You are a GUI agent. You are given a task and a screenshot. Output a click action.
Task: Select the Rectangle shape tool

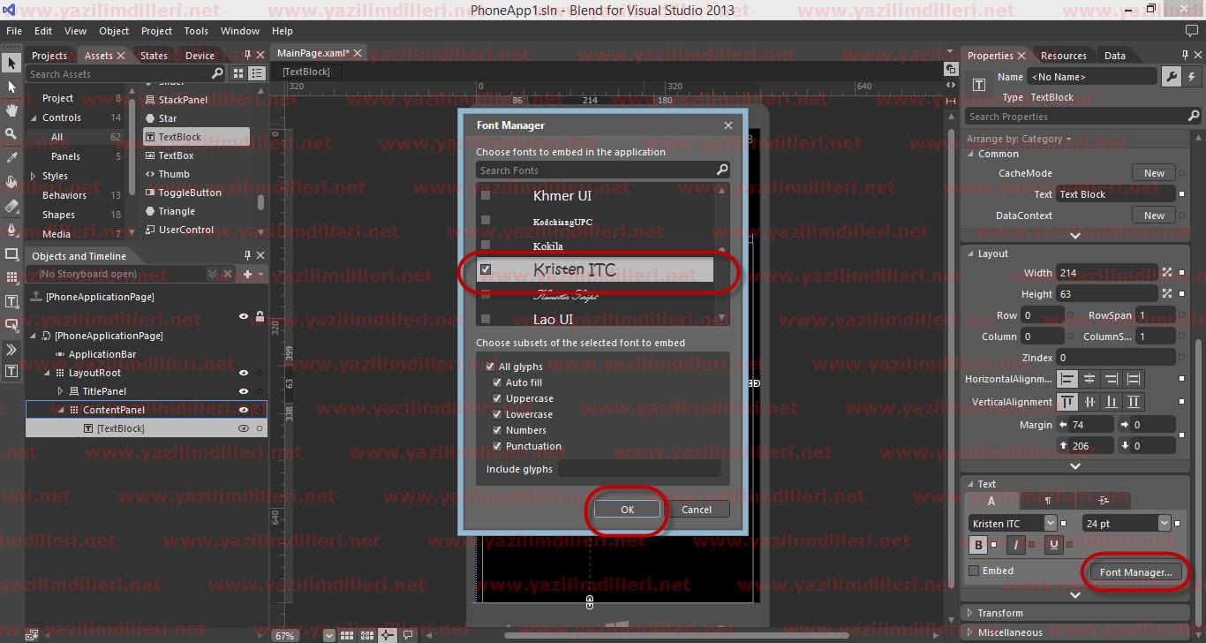coord(11,253)
